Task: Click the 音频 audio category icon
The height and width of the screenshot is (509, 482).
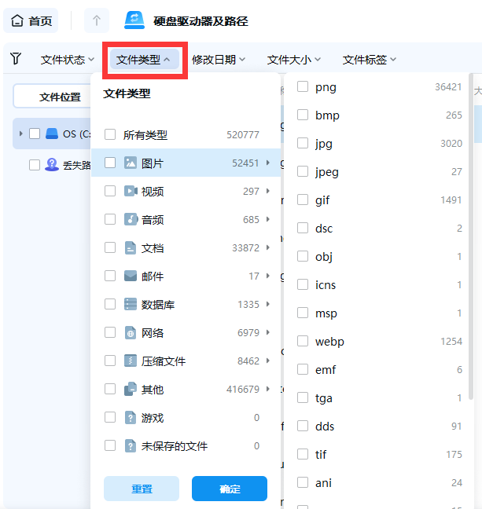Action: [x=131, y=219]
